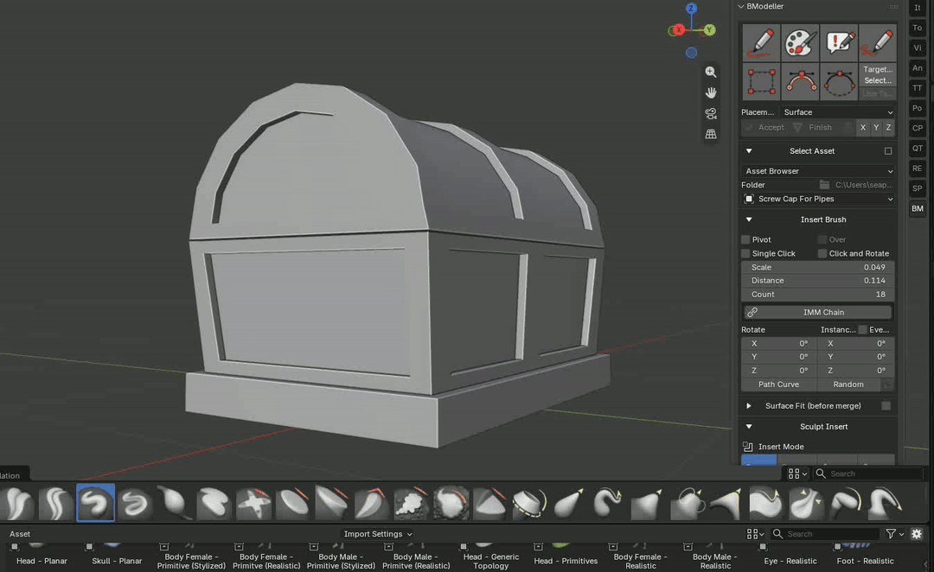Open the Asset Browser dropdown

pyautogui.click(x=818, y=171)
